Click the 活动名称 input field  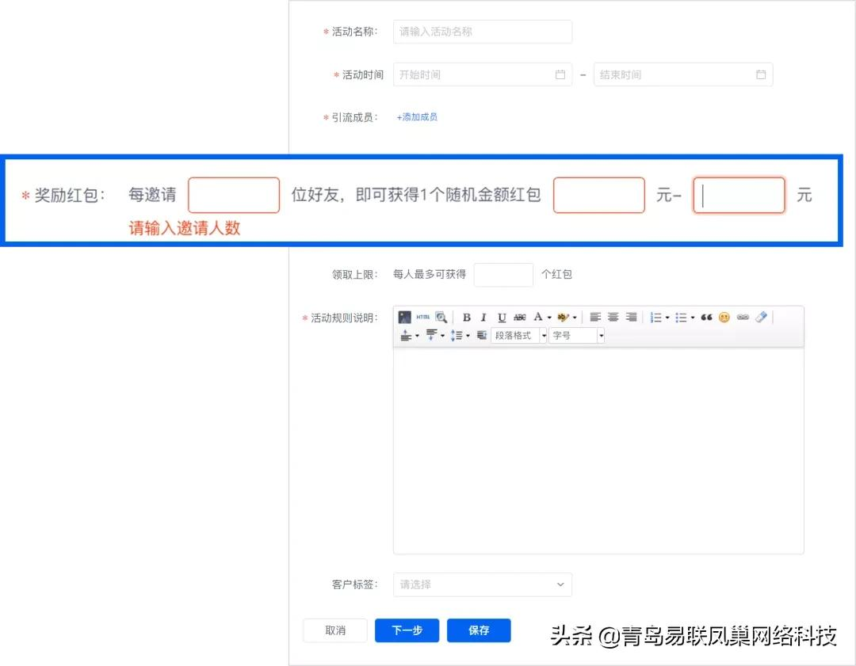point(482,32)
